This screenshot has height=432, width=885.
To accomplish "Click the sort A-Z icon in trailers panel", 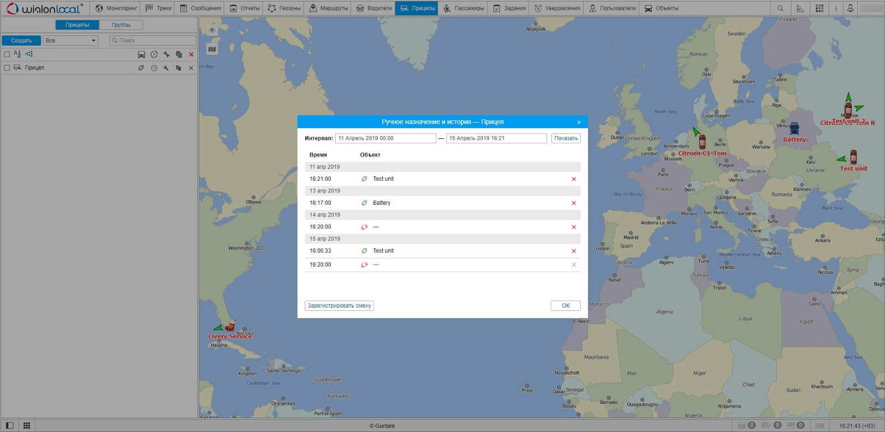I will tap(17, 54).
